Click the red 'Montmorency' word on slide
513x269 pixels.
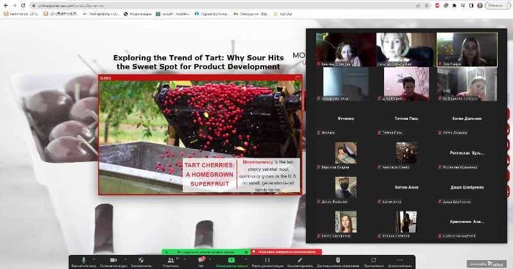point(258,162)
